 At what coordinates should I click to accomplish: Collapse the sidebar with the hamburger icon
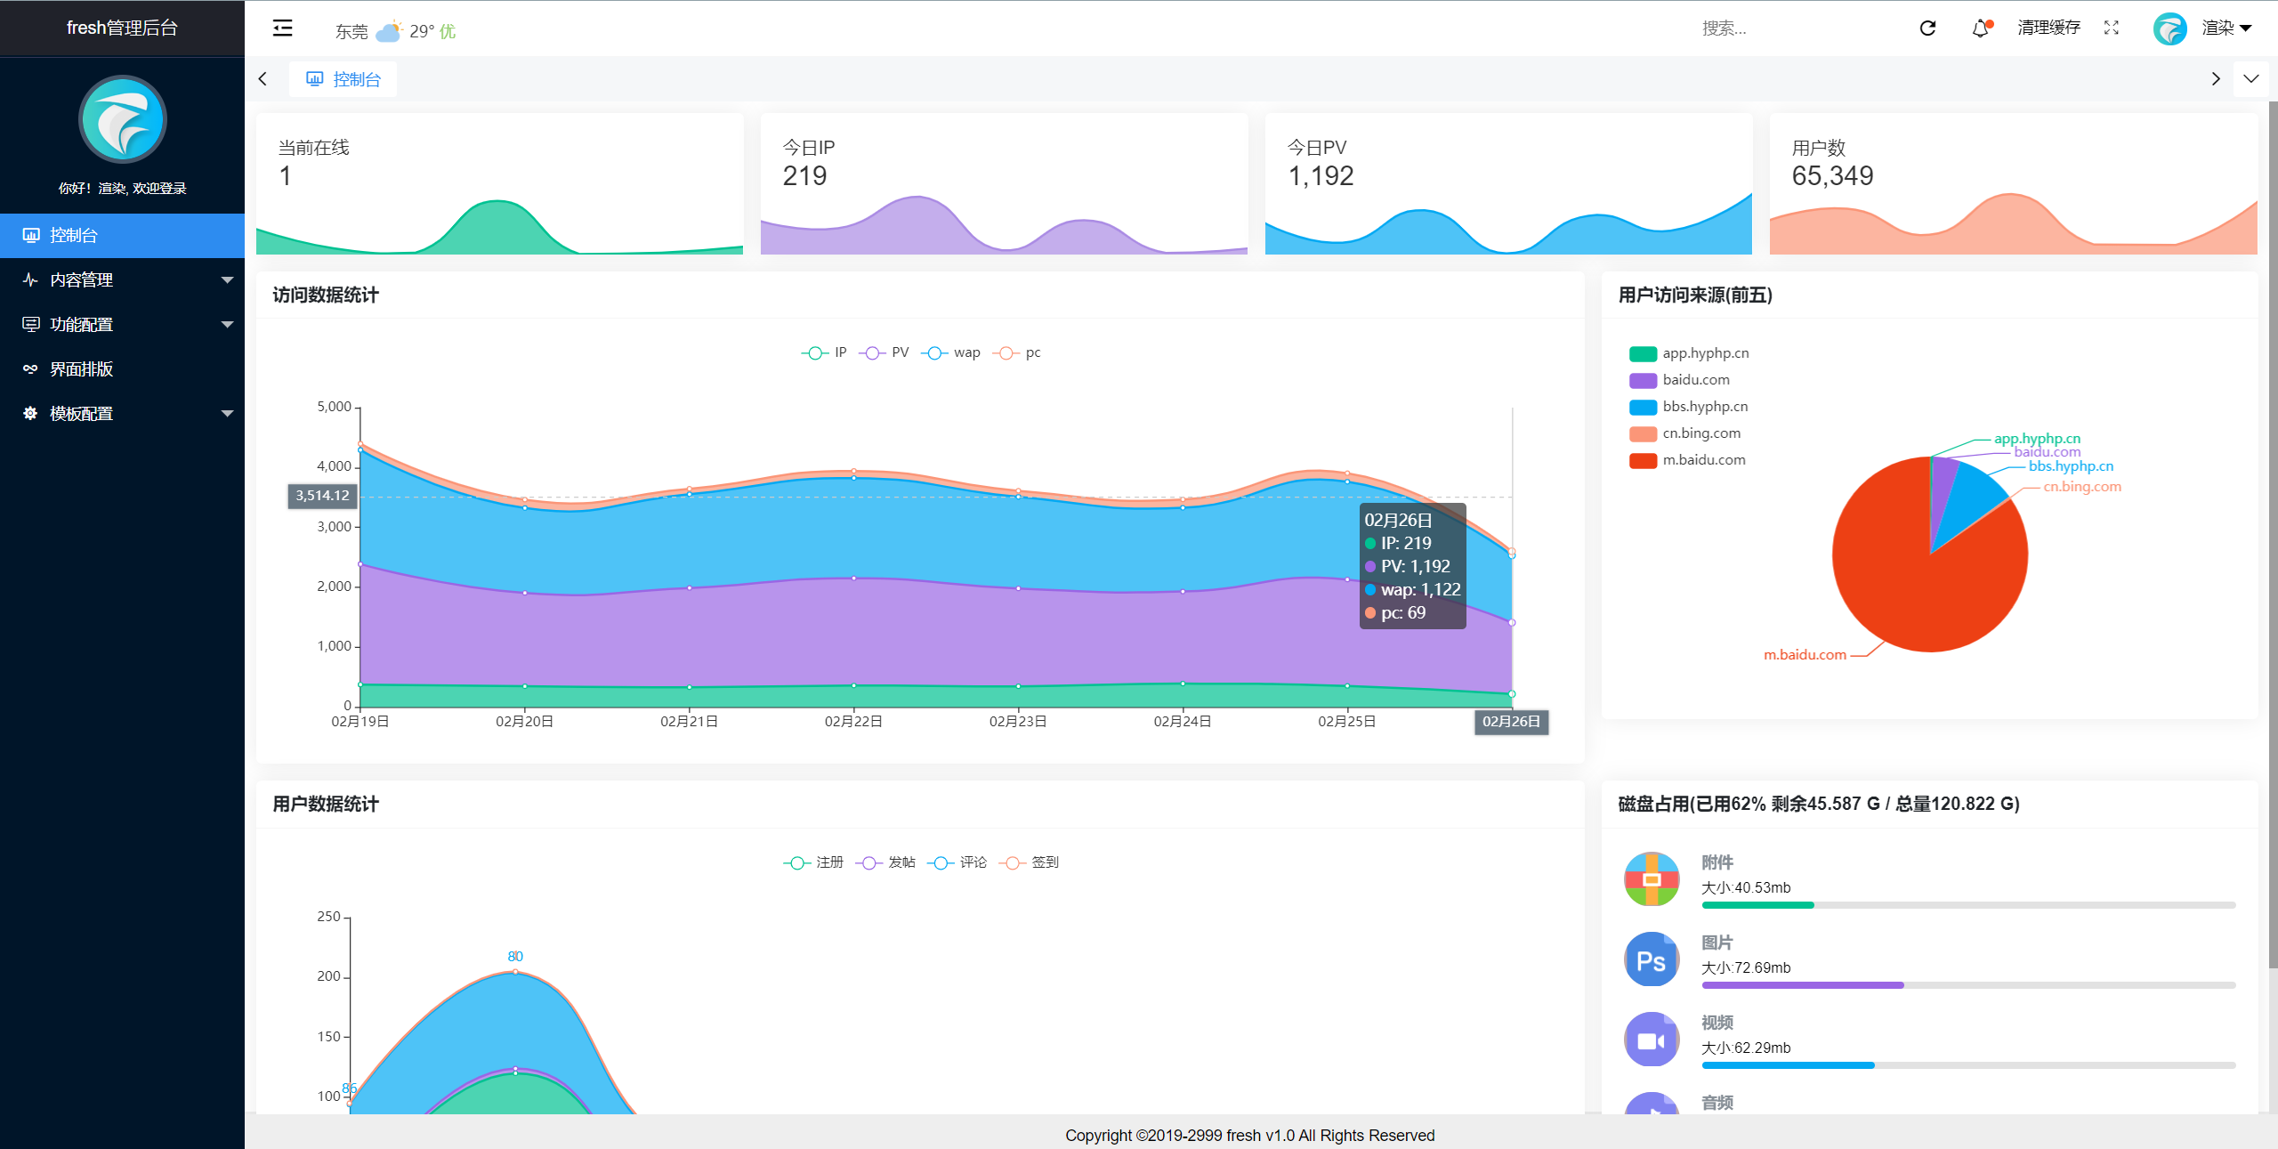click(282, 28)
